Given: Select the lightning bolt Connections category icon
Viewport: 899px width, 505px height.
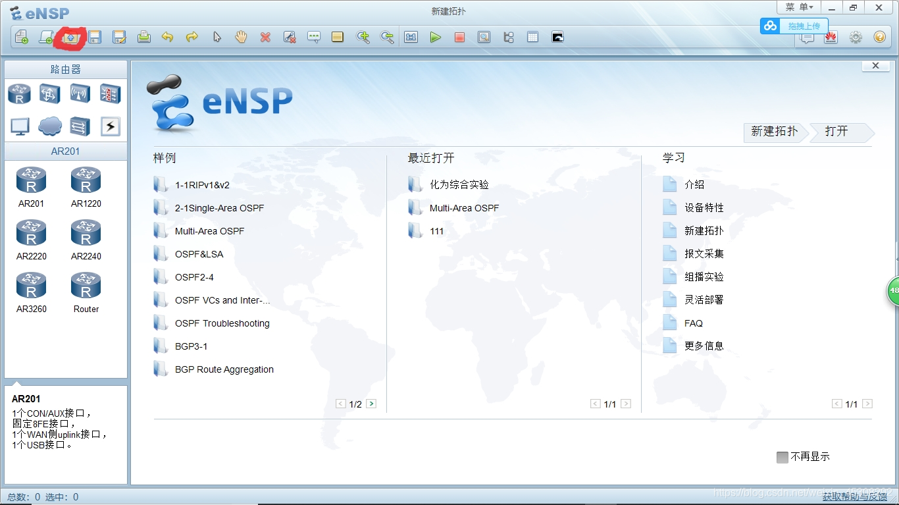Looking at the screenshot, I should coord(111,126).
